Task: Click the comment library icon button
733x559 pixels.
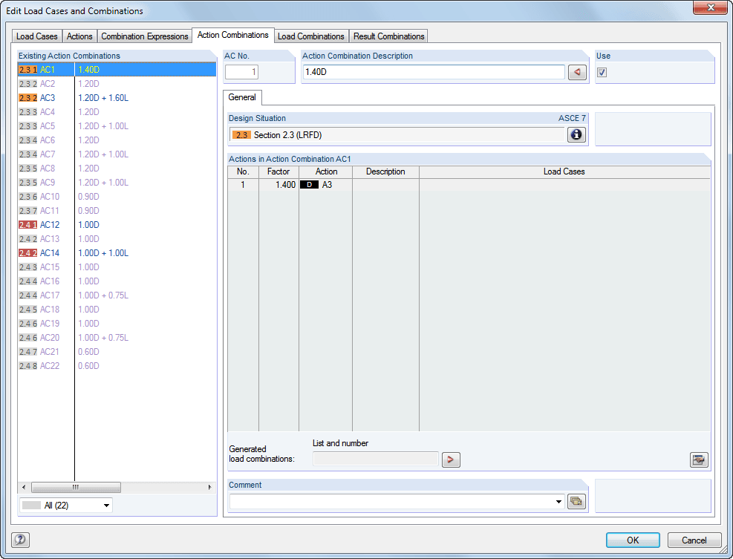Action: (576, 502)
